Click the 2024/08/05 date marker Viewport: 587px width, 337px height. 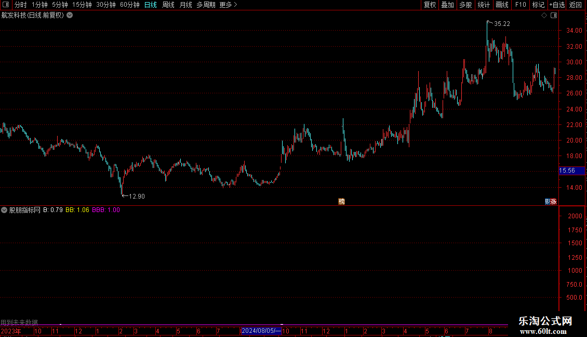pyautogui.click(x=261, y=331)
